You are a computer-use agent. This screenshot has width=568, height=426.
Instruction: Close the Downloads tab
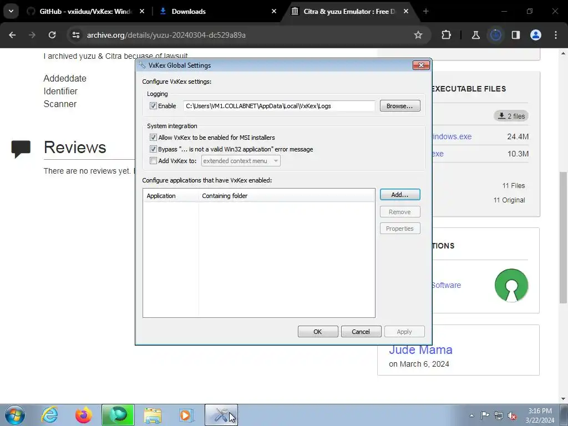(x=274, y=11)
